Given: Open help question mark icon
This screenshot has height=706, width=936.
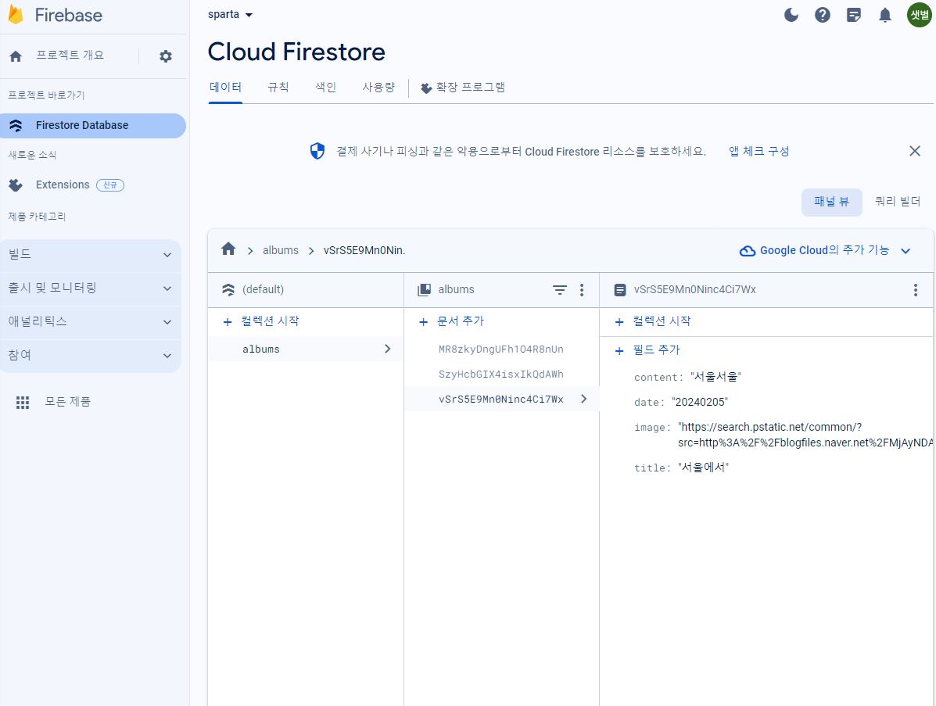Looking at the screenshot, I should point(823,15).
